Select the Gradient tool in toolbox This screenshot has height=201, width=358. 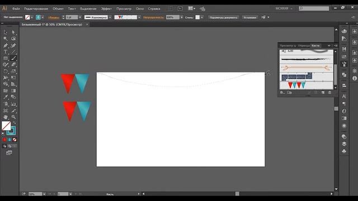[x=13, y=90]
